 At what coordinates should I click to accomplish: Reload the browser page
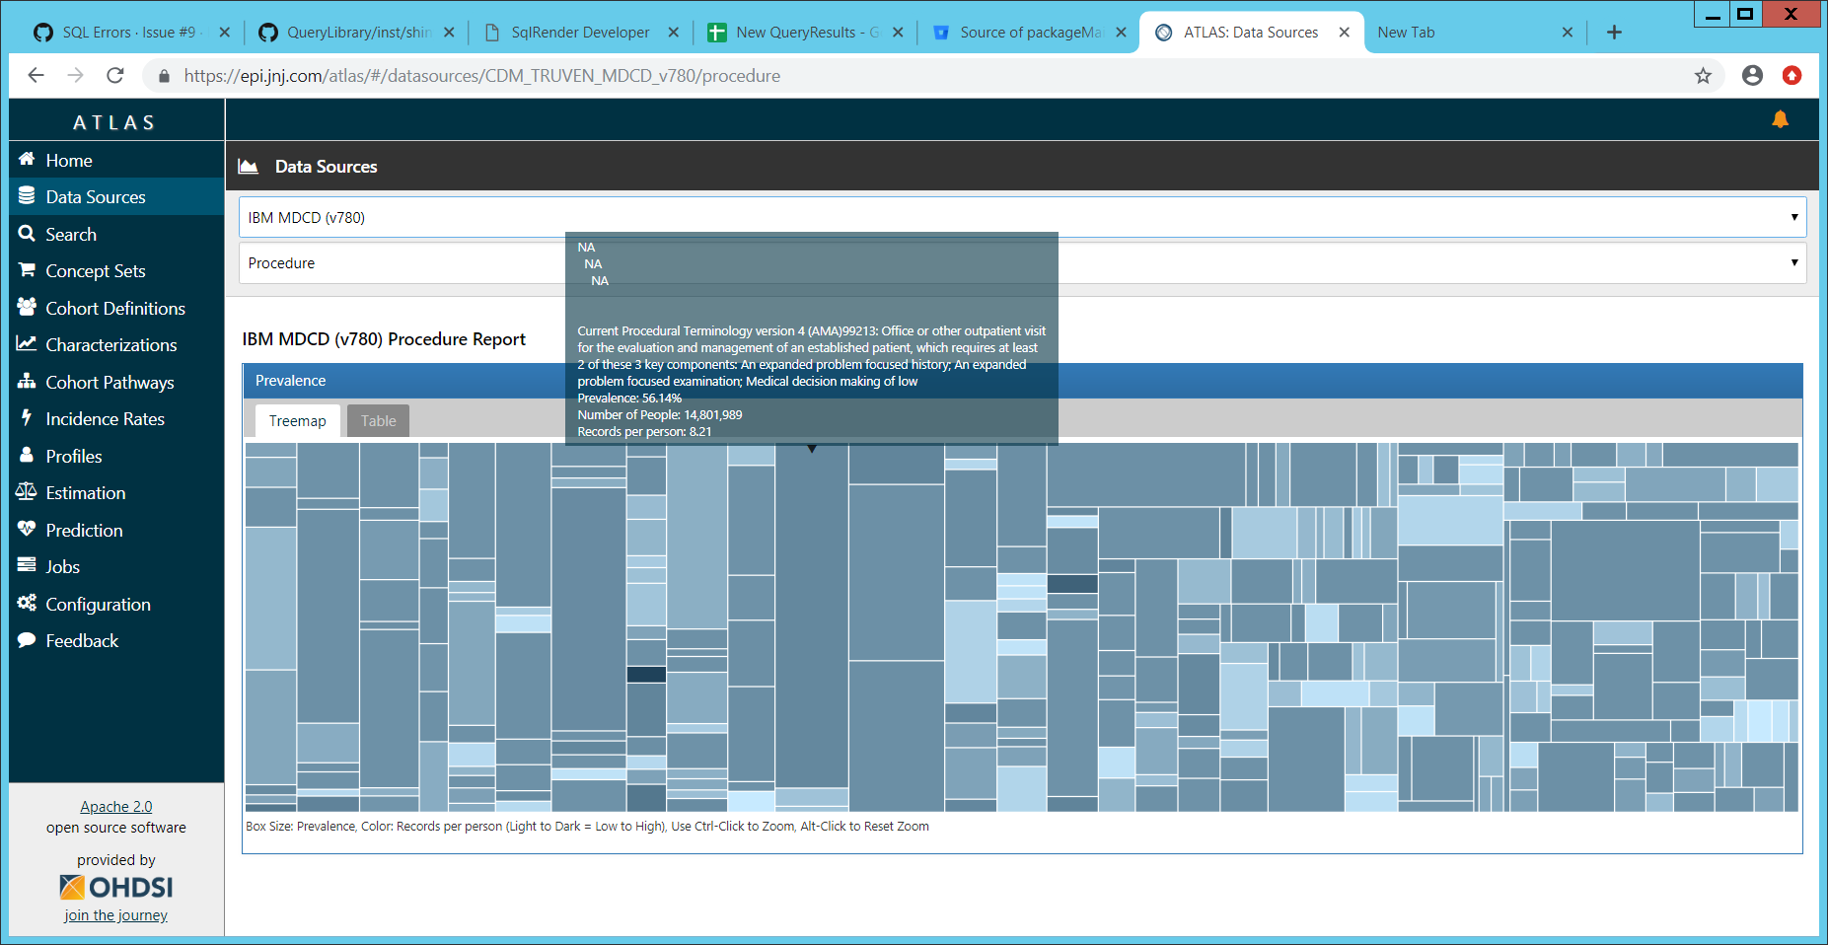[x=115, y=76]
